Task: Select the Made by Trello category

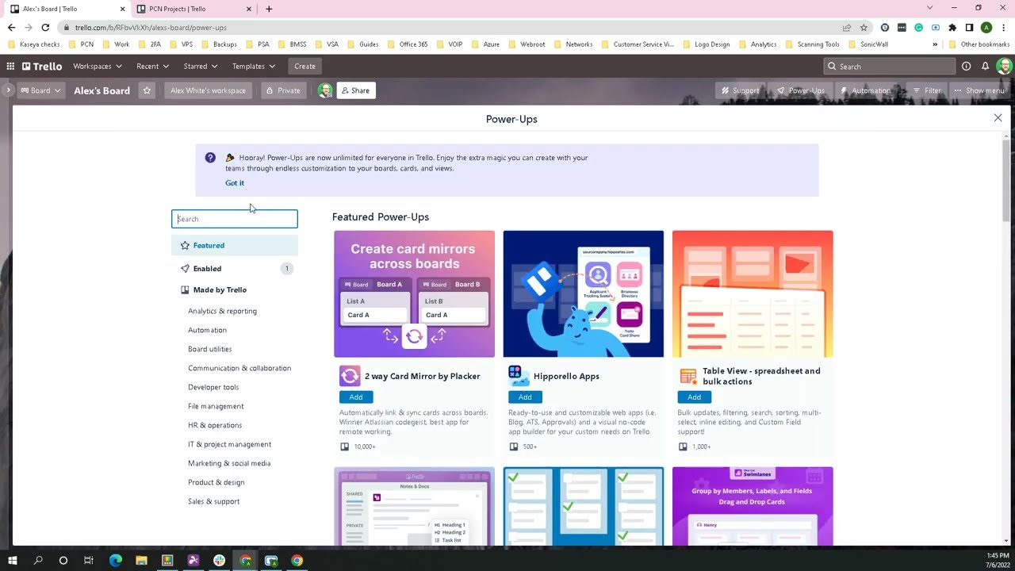Action: (235, 290)
